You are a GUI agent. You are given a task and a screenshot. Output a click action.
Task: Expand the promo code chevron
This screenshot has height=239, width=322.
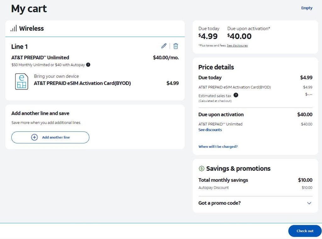309,203
